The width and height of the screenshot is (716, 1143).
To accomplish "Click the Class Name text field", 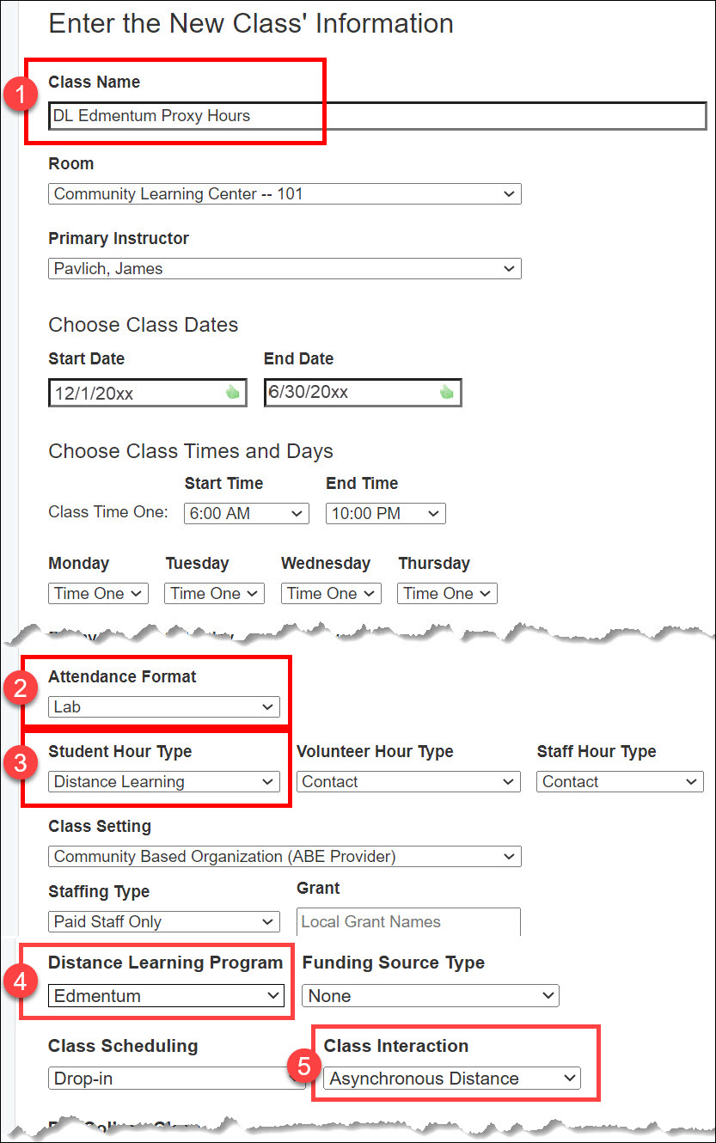I will point(376,116).
